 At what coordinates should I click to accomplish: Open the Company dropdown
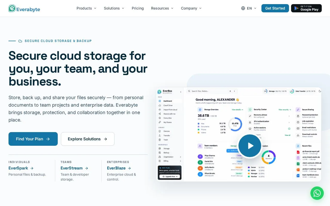click(191, 8)
